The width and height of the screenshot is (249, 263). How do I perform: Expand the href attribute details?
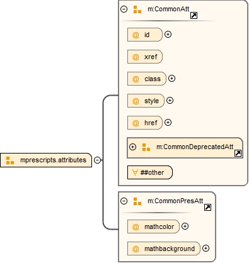point(168,123)
